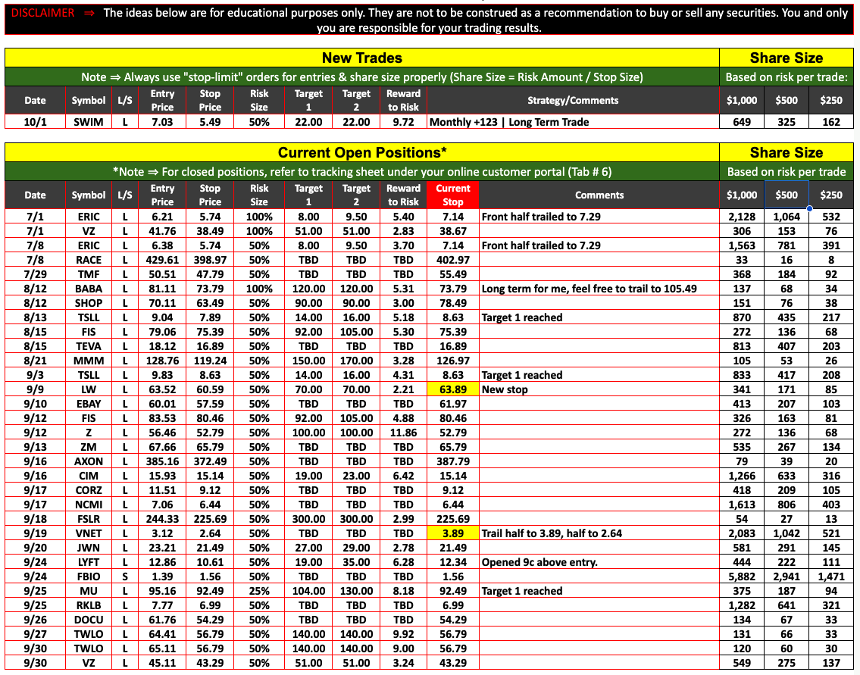The width and height of the screenshot is (860, 675).
Task: Click the SWIM symbol cell in New Trades
Action: point(89,122)
